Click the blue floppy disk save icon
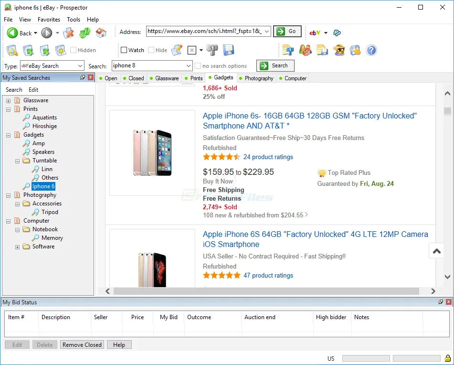Screen dimensions: 454x365 pos(229,50)
